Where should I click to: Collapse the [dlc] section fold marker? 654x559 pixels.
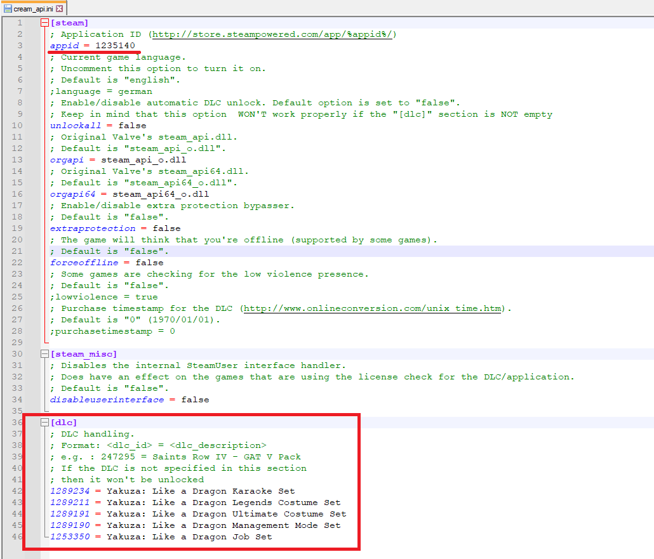click(x=44, y=423)
